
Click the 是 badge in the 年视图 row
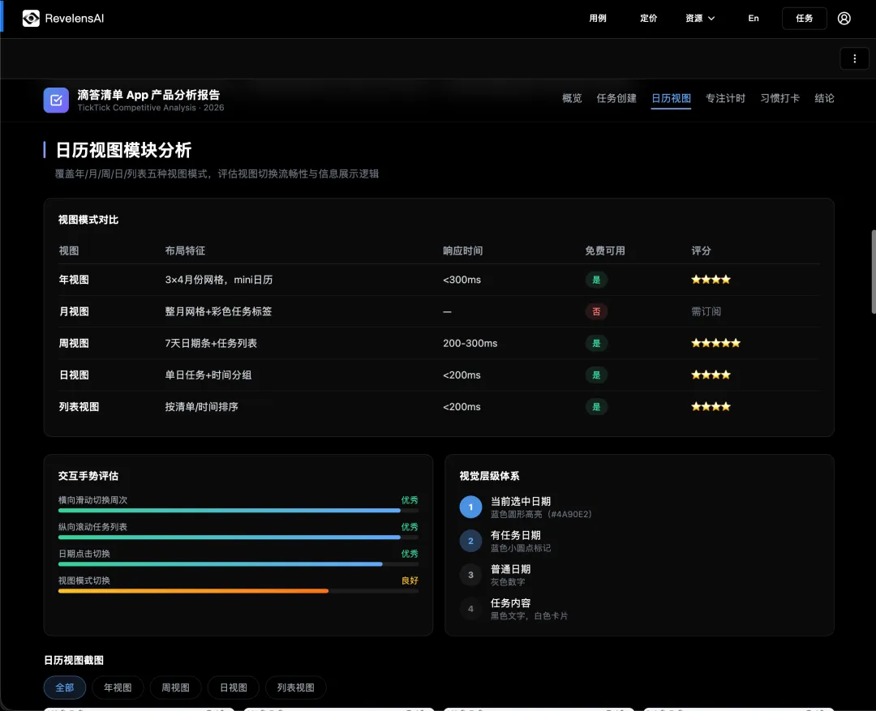point(596,280)
